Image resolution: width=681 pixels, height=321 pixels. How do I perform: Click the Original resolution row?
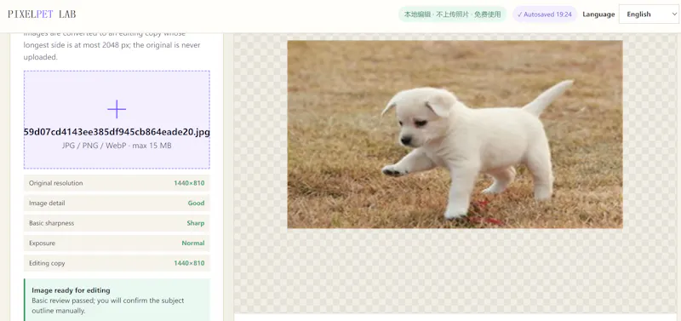point(117,183)
